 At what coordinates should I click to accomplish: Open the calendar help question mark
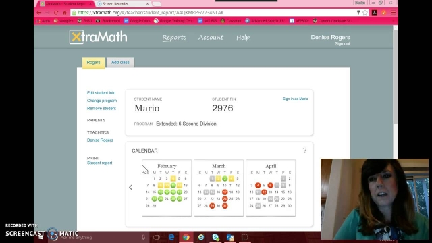(x=304, y=150)
